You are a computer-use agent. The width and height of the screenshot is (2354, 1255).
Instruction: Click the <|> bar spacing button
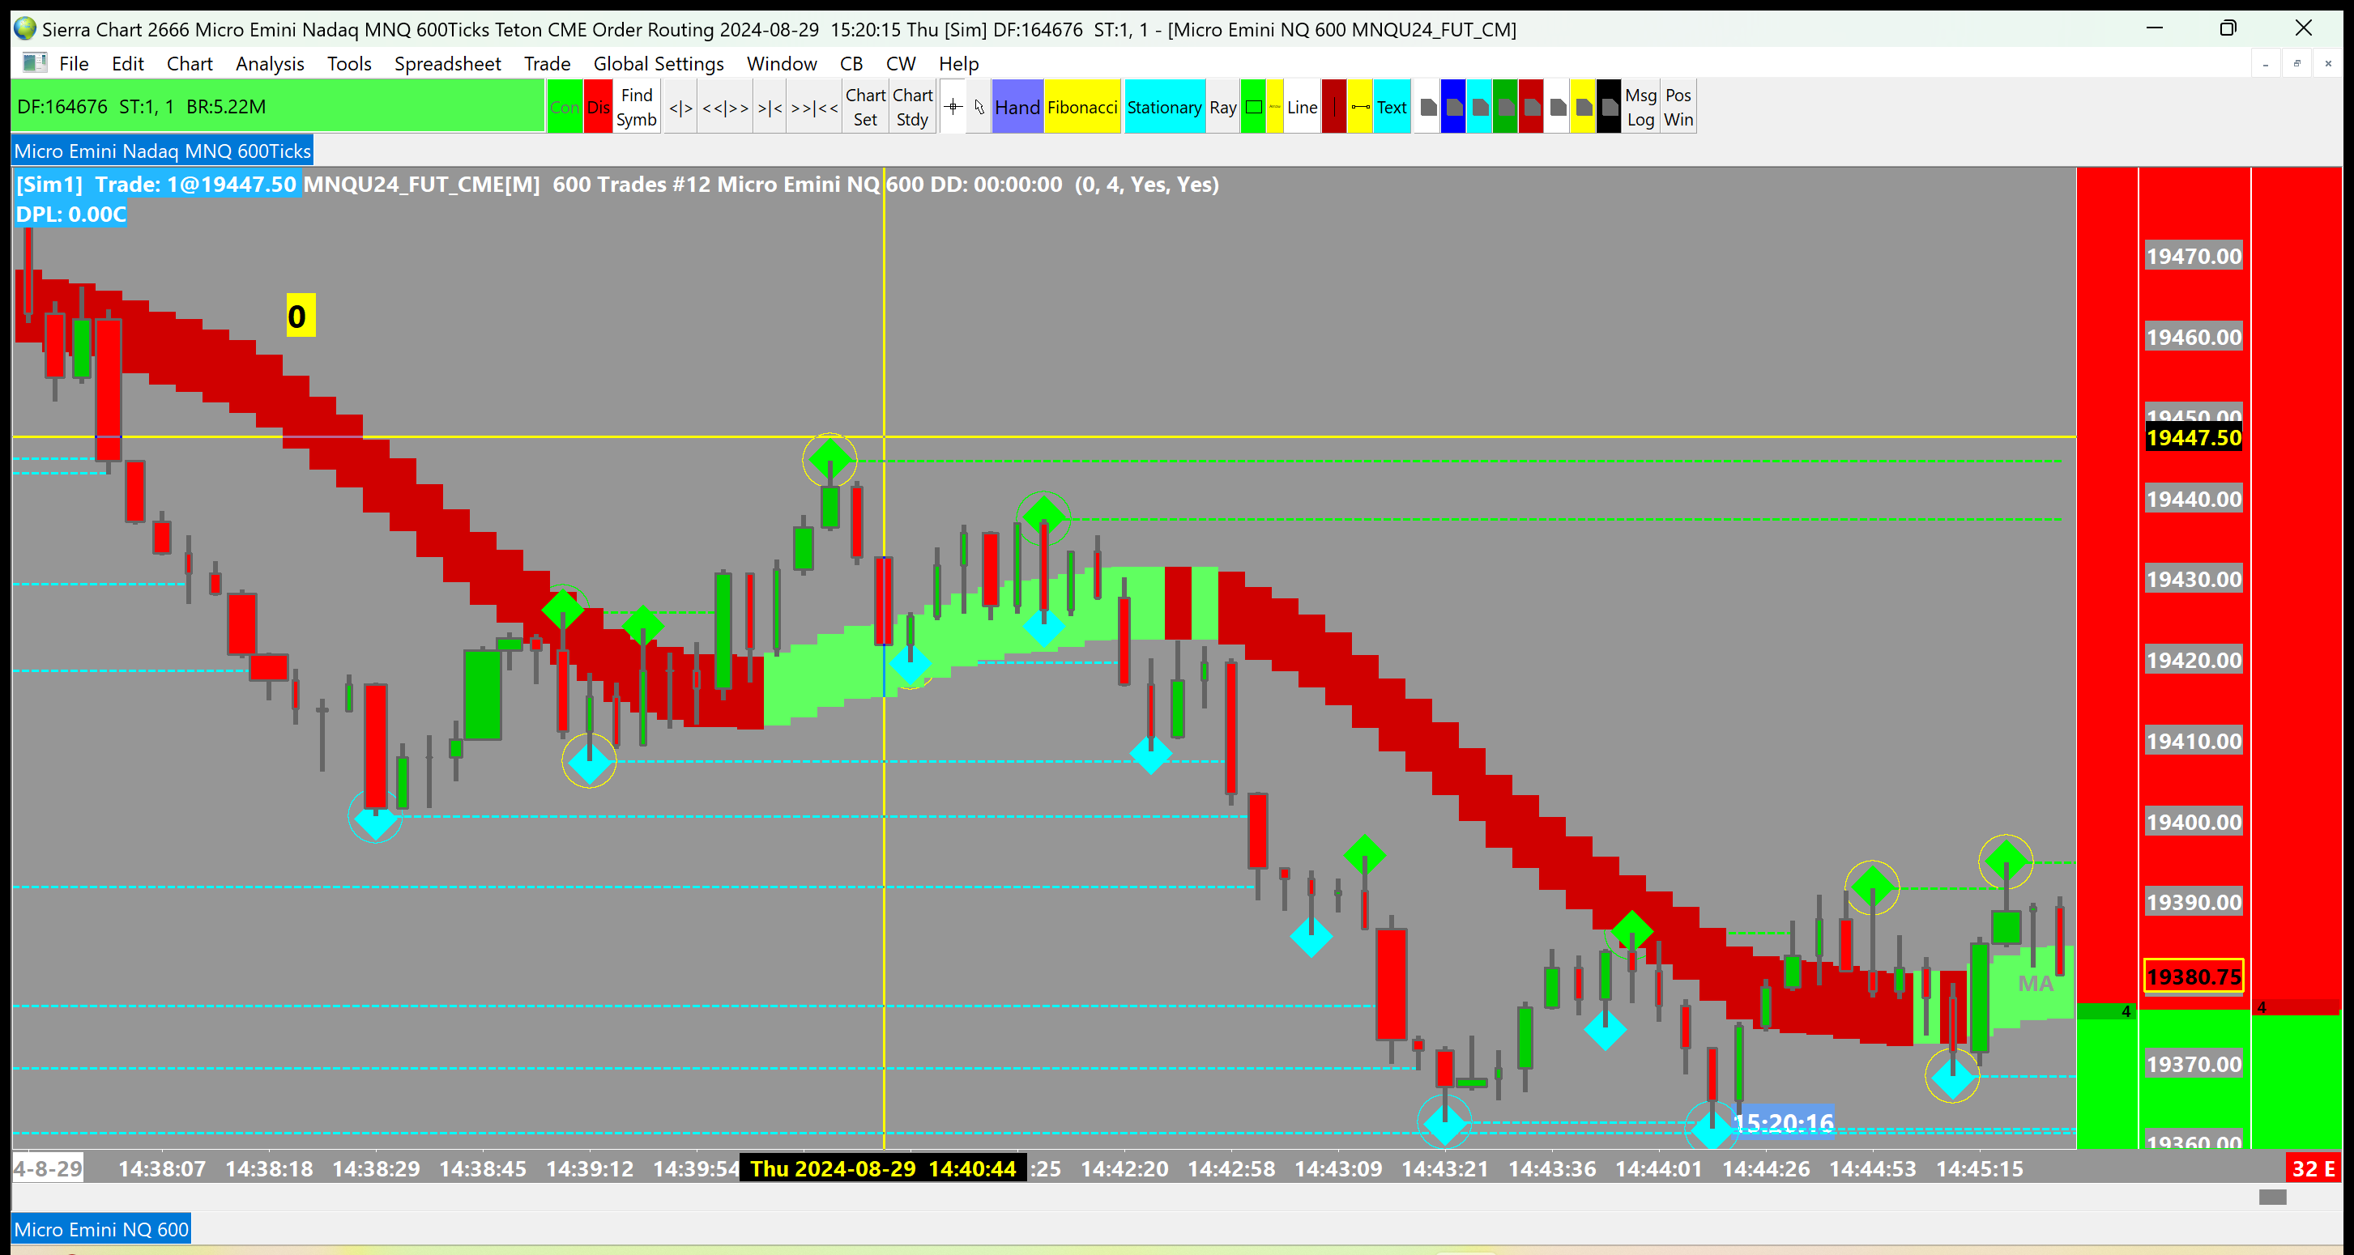point(680,108)
